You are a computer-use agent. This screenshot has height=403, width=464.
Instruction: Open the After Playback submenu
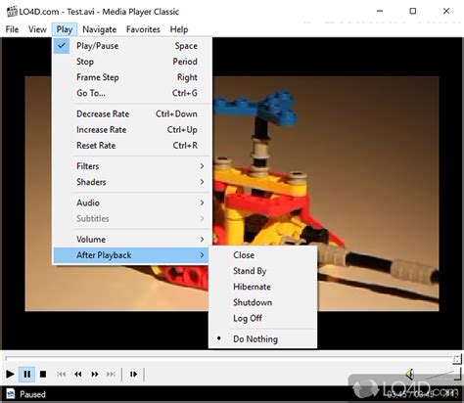coord(132,255)
